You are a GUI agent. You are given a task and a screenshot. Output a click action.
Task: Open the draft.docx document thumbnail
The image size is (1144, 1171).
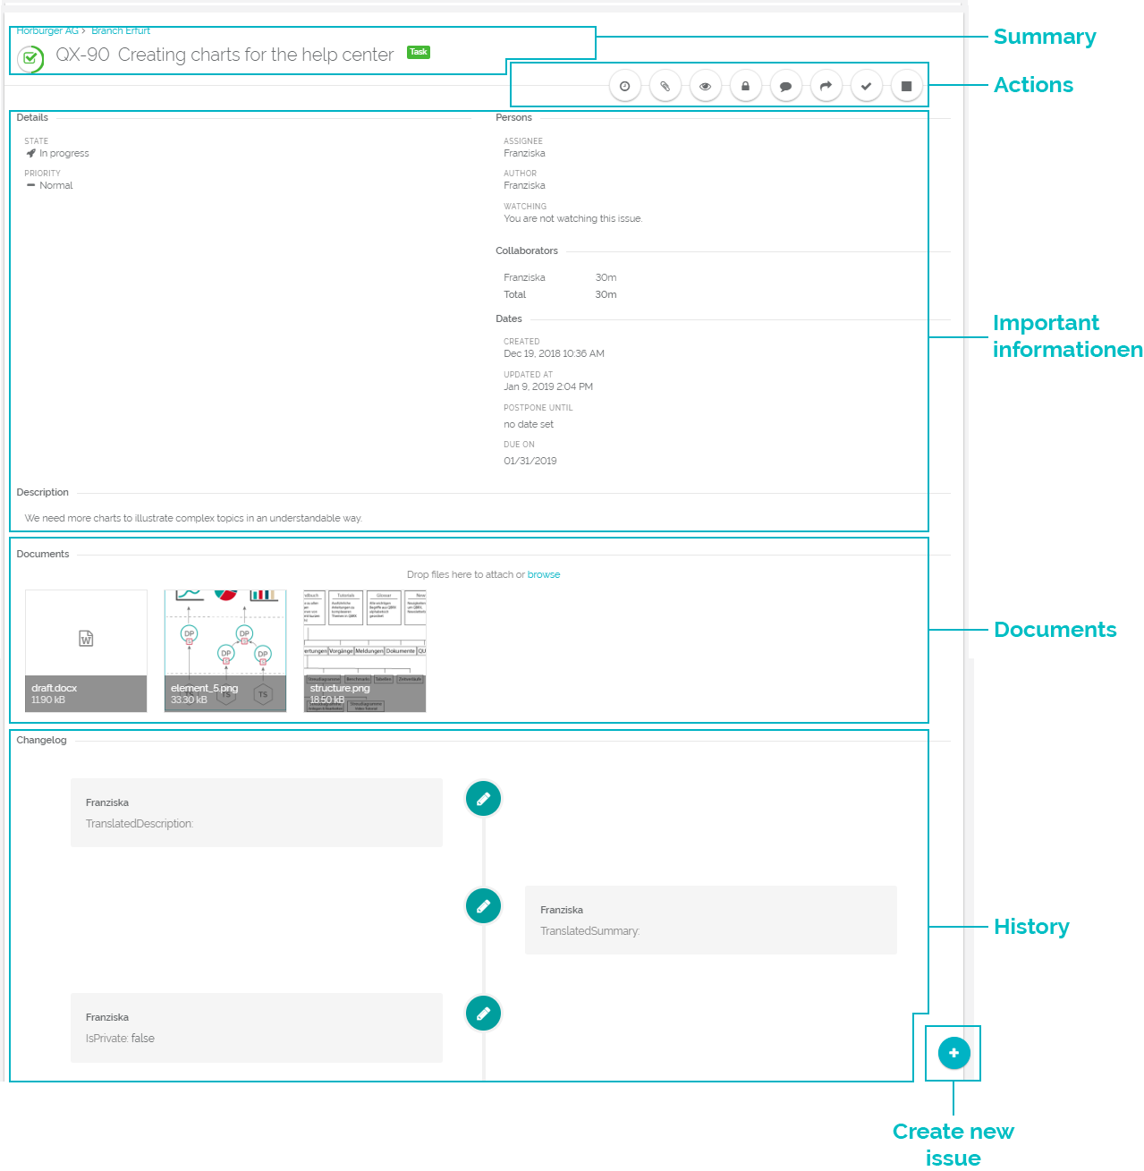click(86, 651)
